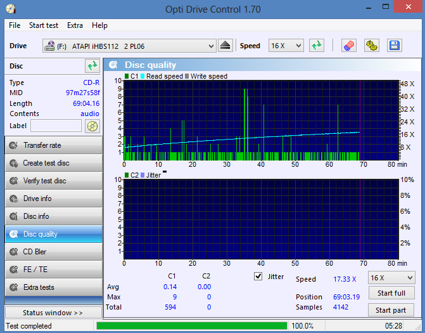
Task: Maximize the Opti Drive Control window
Action: pos(386,6)
